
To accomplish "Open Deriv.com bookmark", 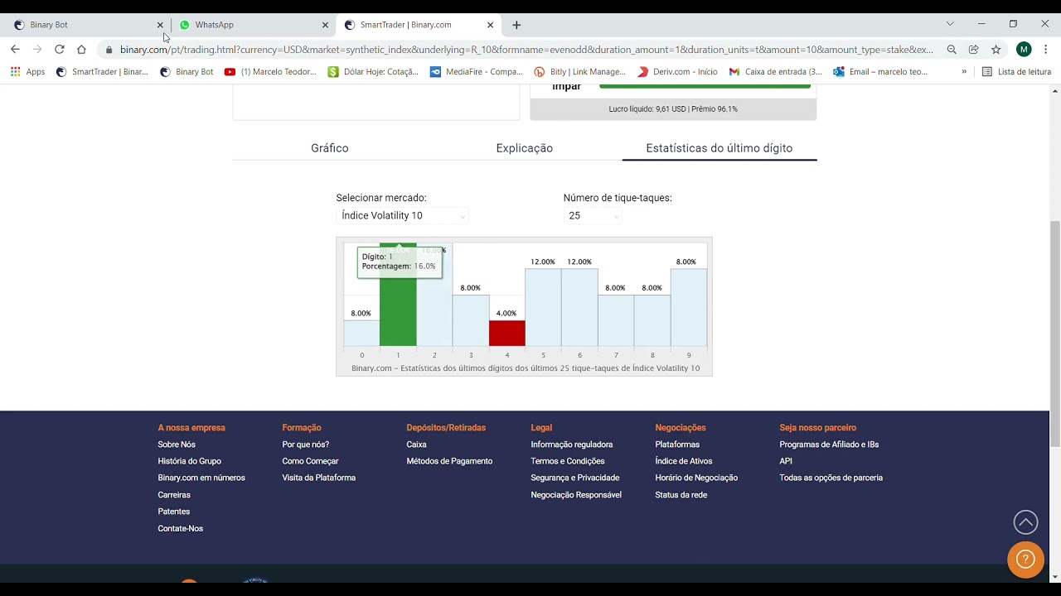I will (x=677, y=72).
